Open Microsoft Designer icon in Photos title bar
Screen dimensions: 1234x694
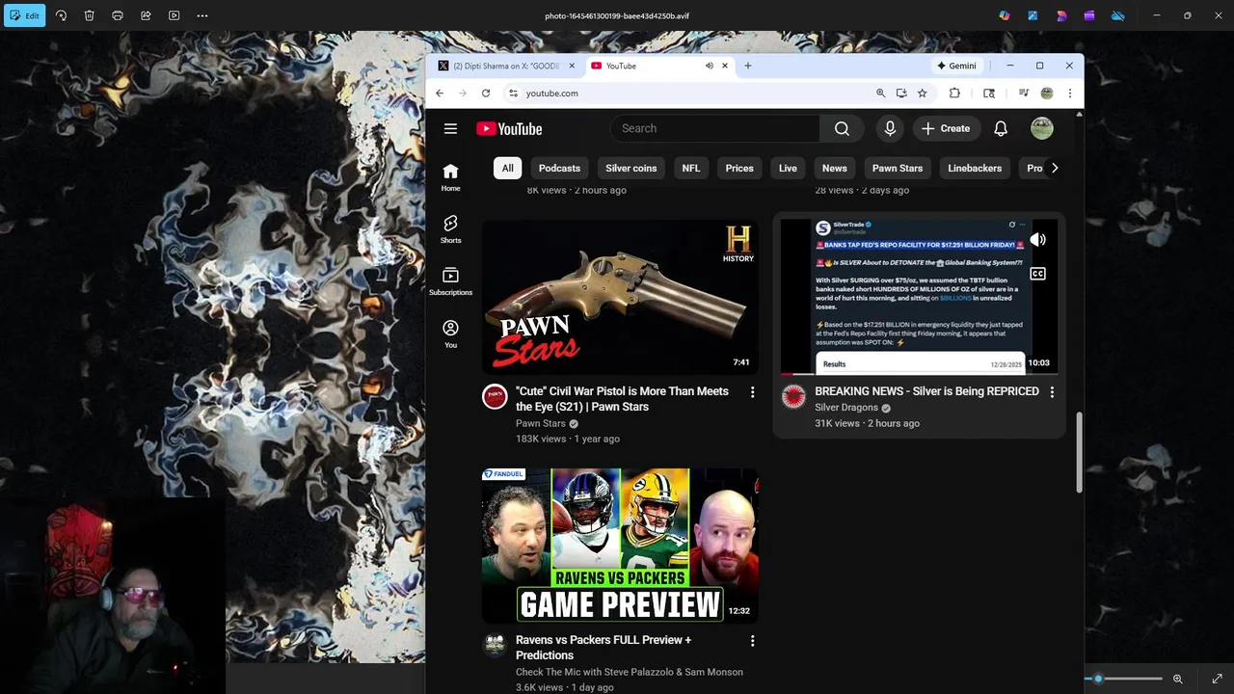pyautogui.click(x=1033, y=15)
